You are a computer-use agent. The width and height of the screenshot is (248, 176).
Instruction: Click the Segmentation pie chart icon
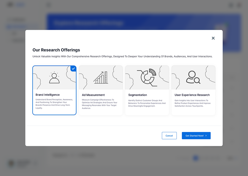coord(147,77)
